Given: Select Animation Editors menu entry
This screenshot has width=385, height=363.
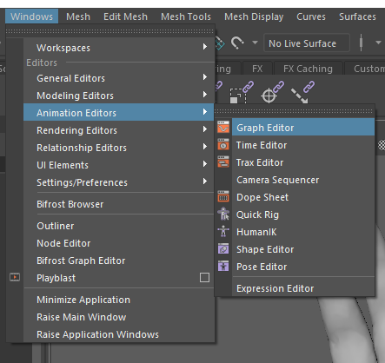Looking at the screenshot, I should click(118, 112).
